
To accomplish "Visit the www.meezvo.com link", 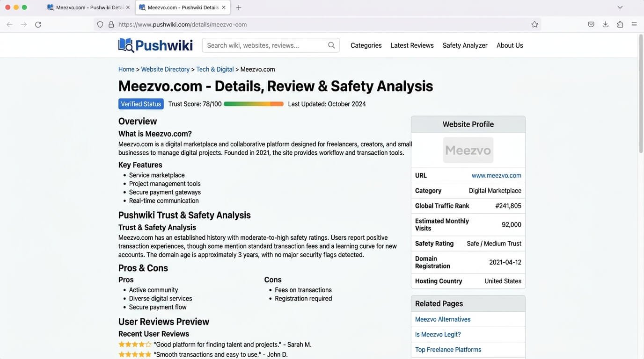I will [x=497, y=175].
